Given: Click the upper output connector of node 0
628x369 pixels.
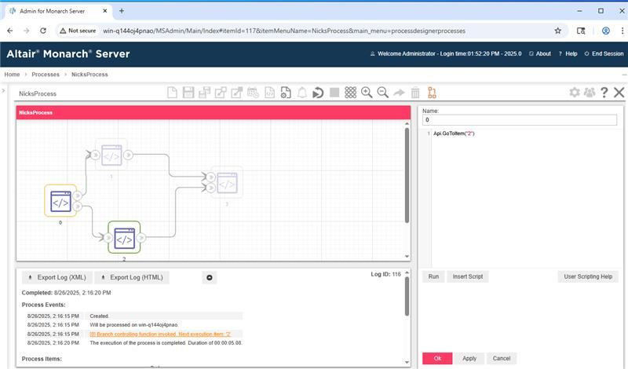Looking at the screenshot, I should (x=77, y=195).
